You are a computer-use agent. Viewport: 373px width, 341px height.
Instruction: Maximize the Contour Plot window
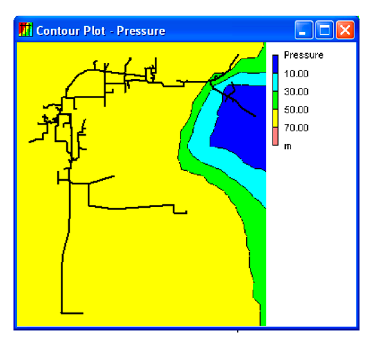point(324,30)
